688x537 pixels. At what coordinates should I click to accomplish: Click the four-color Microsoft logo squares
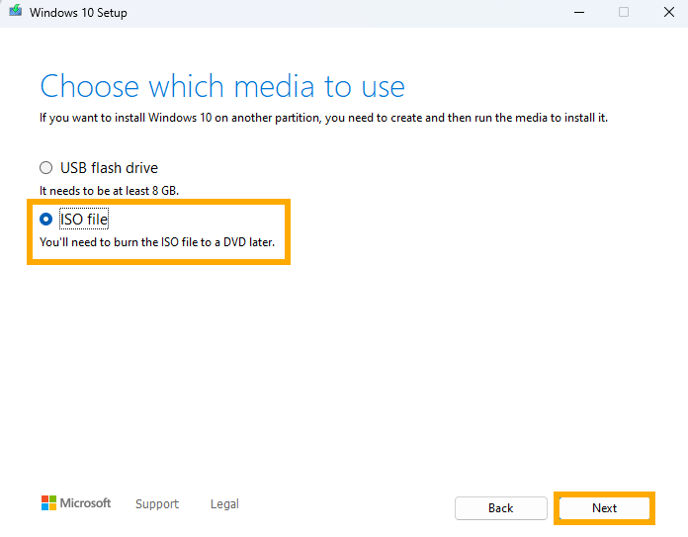pyautogui.click(x=48, y=502)
